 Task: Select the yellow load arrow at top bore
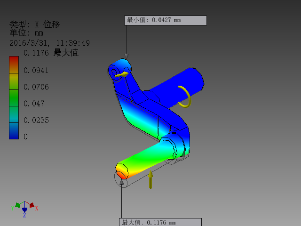click(122, 74)
